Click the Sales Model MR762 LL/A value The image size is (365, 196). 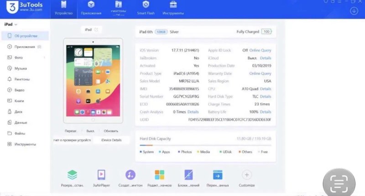(189, 81)
